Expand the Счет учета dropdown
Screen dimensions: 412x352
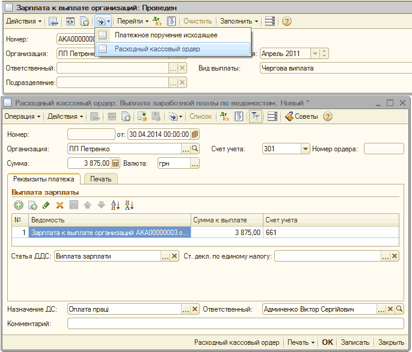coord(305,148)
